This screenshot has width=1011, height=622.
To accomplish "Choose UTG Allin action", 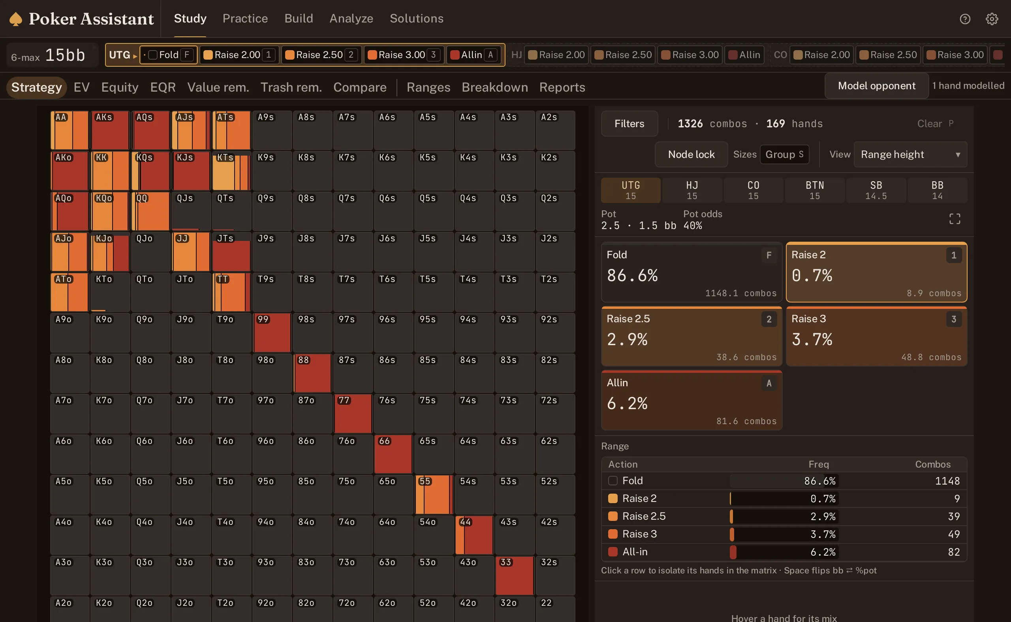I will coord(474,55).
